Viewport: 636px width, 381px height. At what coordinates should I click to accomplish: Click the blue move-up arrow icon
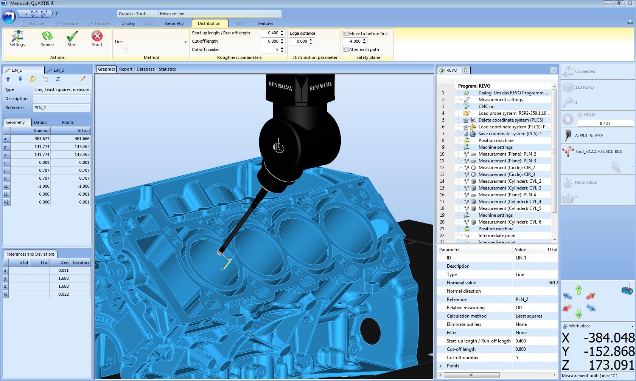pos(8,79)
